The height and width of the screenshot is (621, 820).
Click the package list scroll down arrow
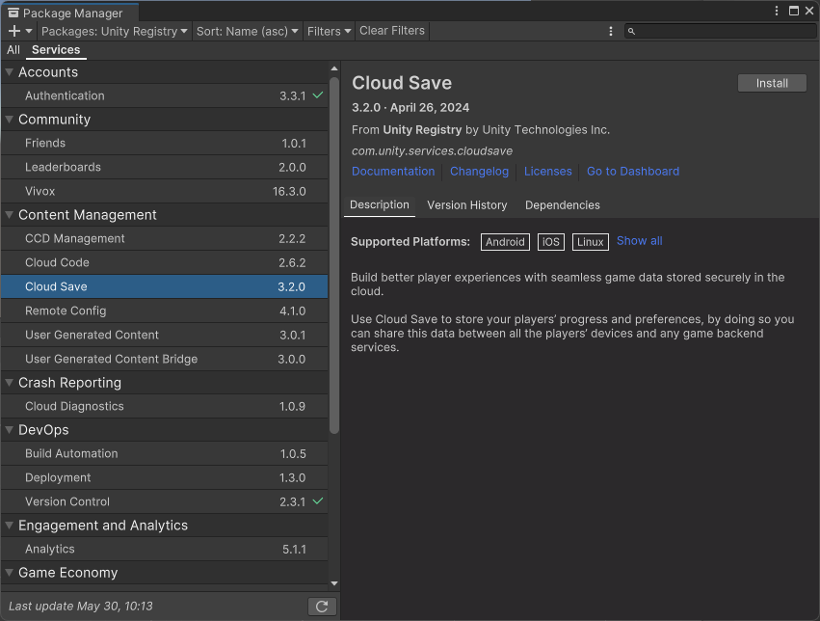[x=334, y=583]
